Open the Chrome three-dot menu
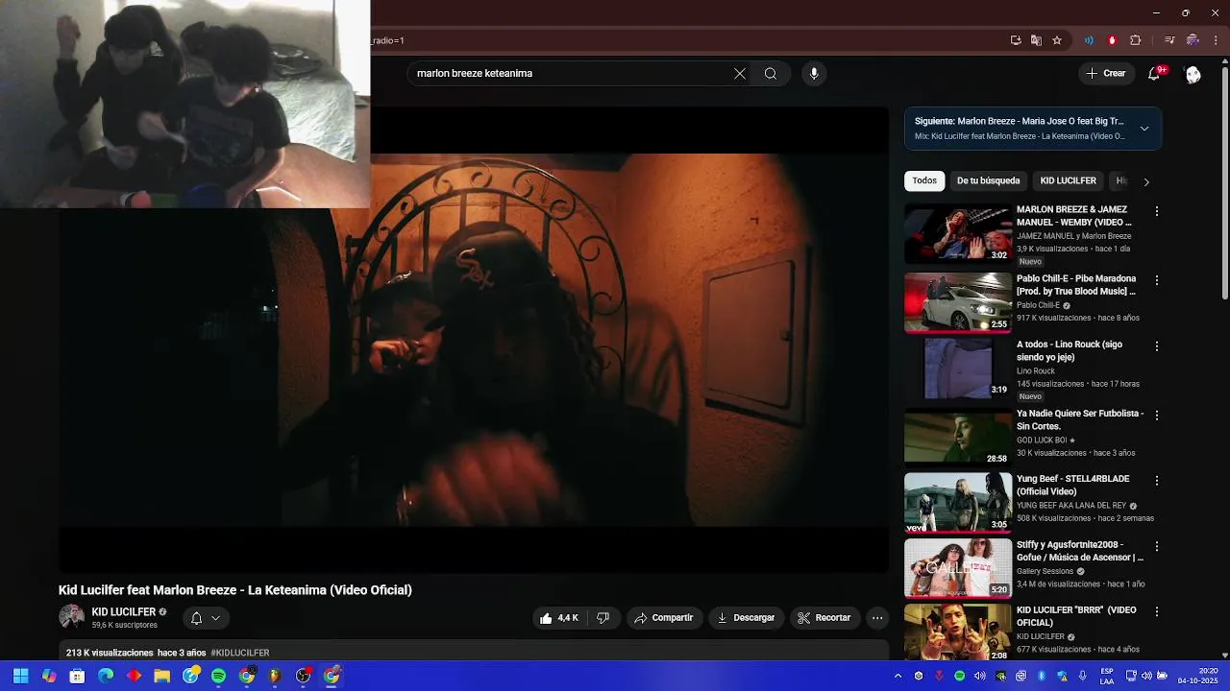 [x=1217, y=40]
